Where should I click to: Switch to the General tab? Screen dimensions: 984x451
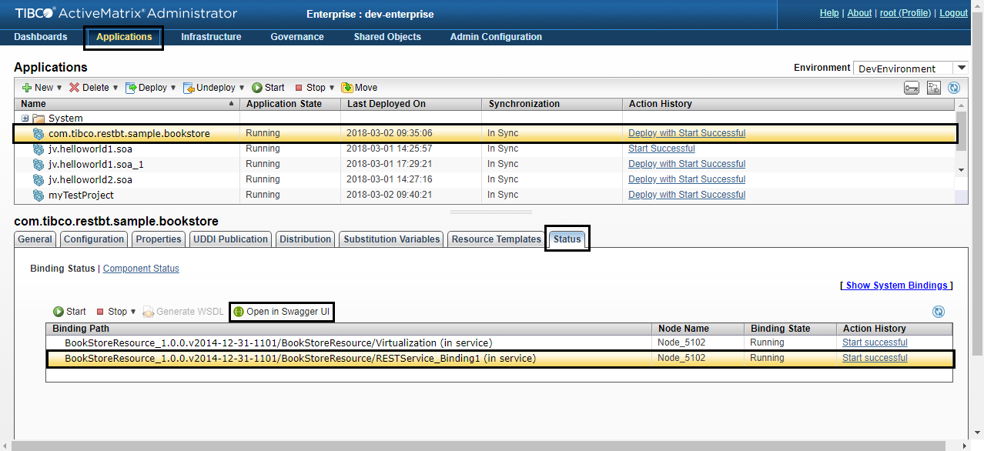[x=35, y=239]
